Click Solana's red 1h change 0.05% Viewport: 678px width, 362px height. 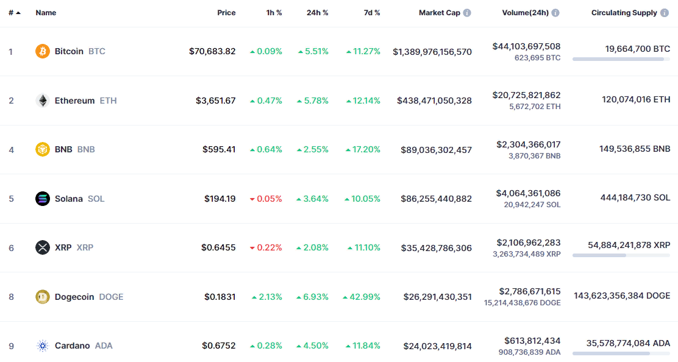coord(266,199)
